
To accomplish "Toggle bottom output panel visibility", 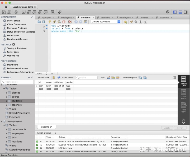I will pos(180,12).
